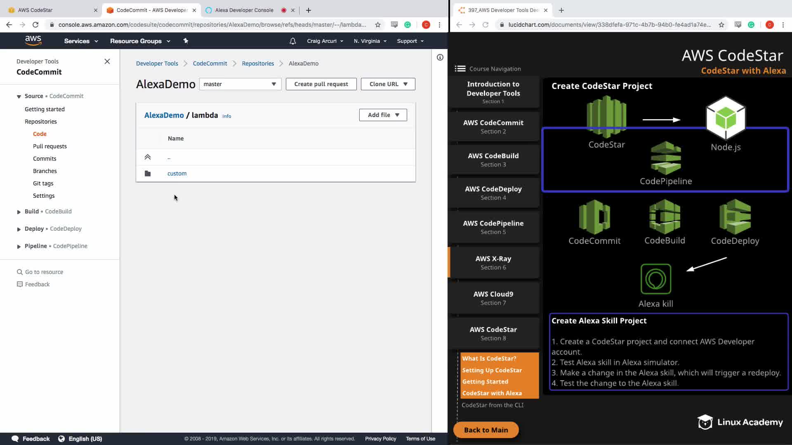Collapse the Source CodeCommit section
The width and height of the screenshot is (792, 445).
[x=19, y=96]
